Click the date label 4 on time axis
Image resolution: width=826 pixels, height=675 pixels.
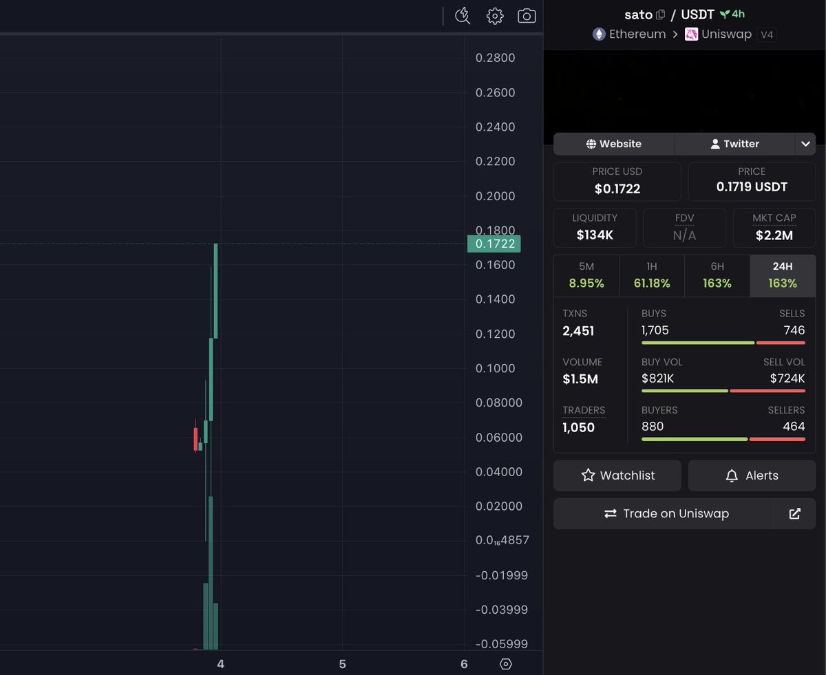220,664
